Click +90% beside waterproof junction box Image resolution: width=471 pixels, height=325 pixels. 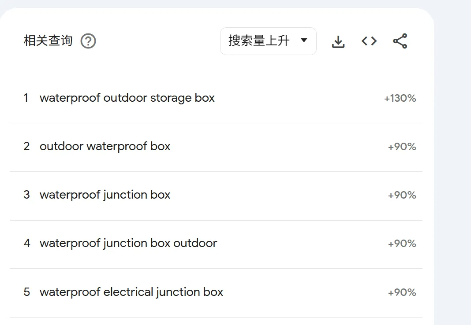click(402, 195)
